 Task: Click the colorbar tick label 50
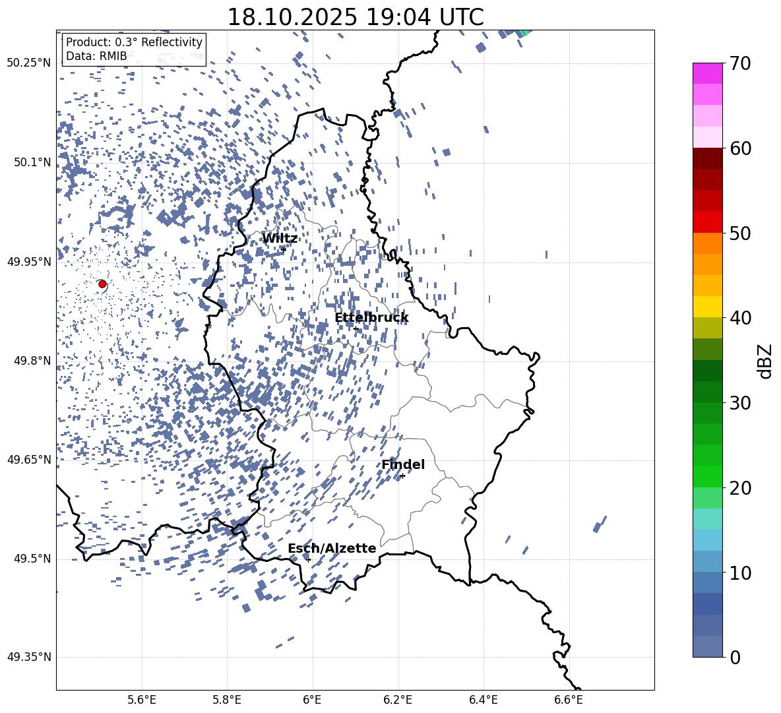[x=740, y=233]
